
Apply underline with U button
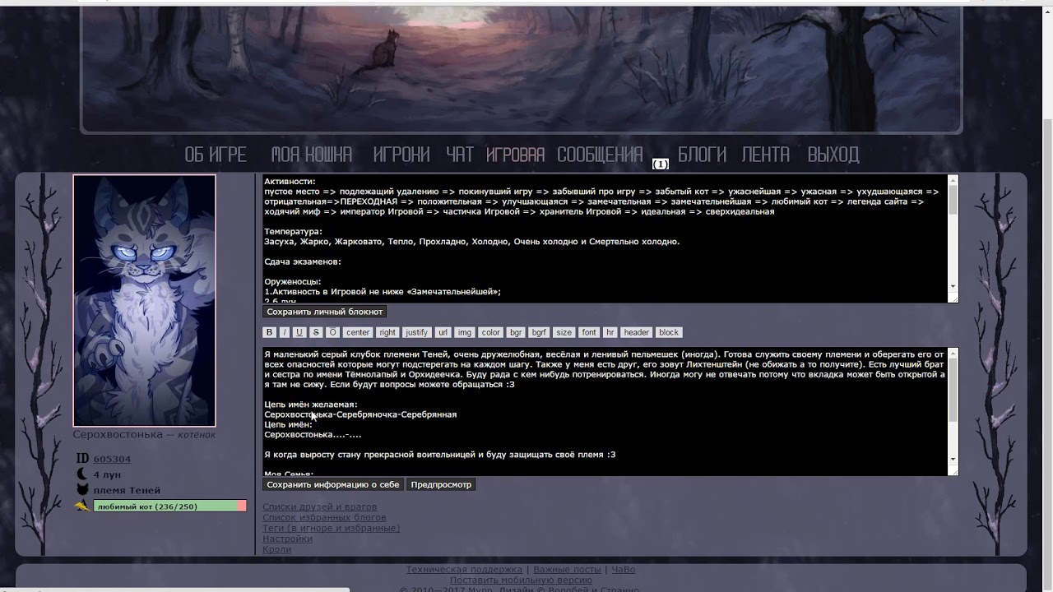299,332
